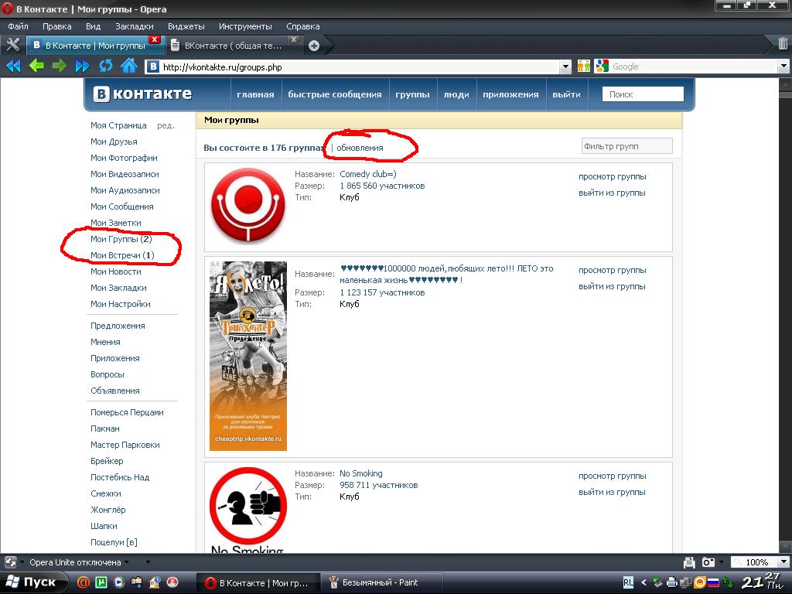Expand hidden tray icons arrow
Viewport: 792px width, 594px height.
tap(643, 582)
